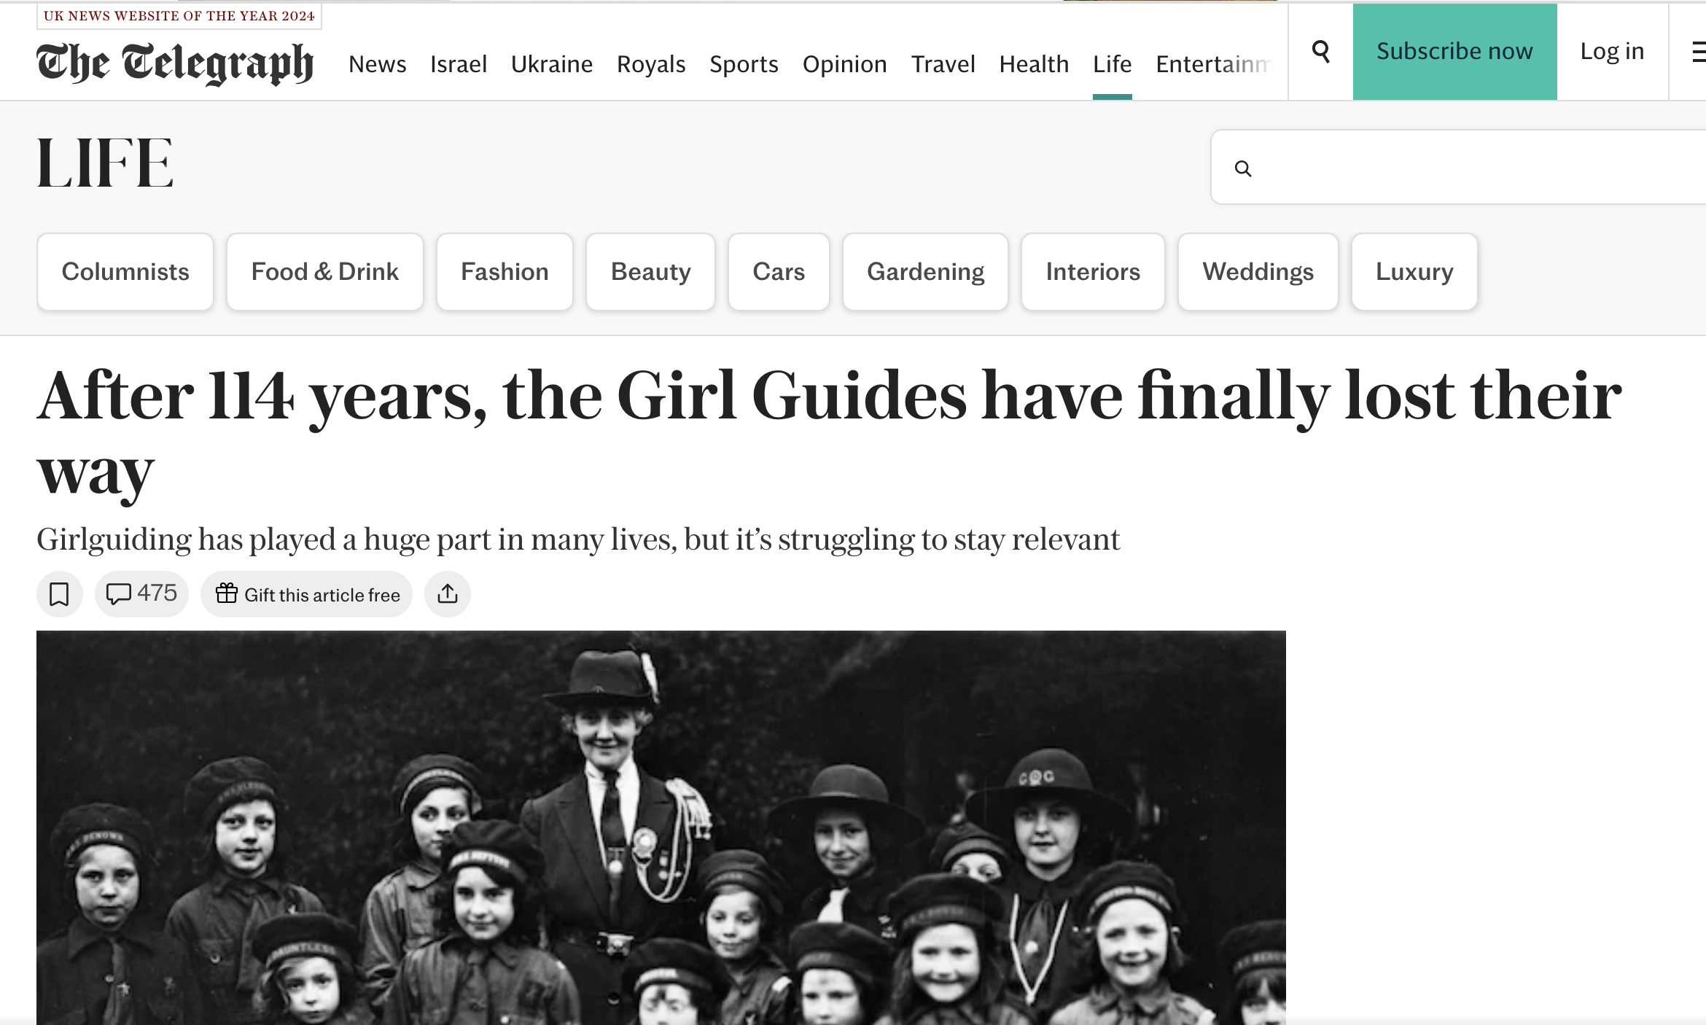Viewport: 1706px width, 1025px height.
Task: Open the 475 comments bubble
Action: [141, 594]
